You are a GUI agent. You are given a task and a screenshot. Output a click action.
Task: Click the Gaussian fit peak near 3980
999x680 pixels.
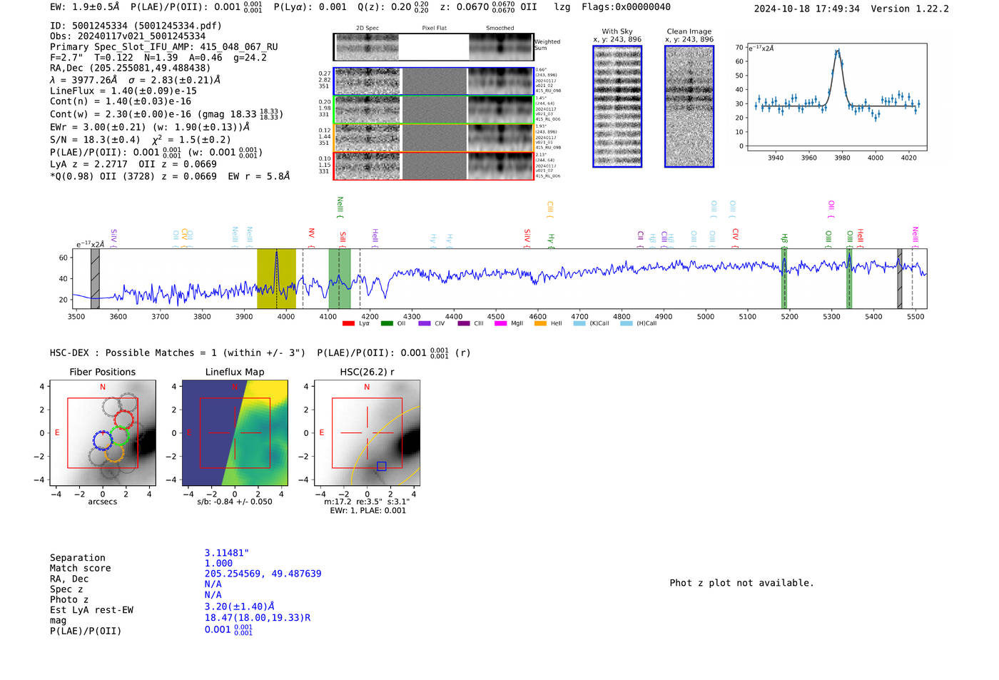coord(838,51)
